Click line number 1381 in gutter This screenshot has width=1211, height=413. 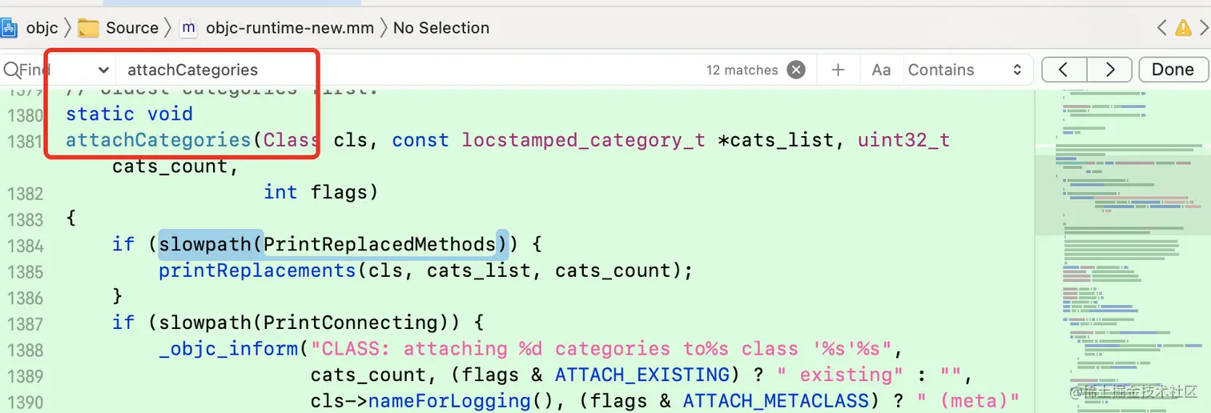tap(24, 142)
